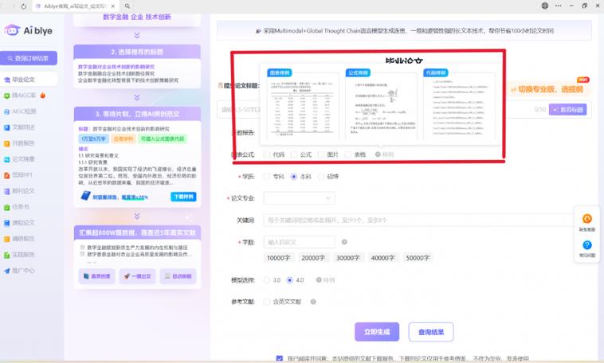Image resolution: width=604 pixels, height=363 pixels.
Task: Choose the 20000字 word-count preset
Action: (x=313, y=258)
